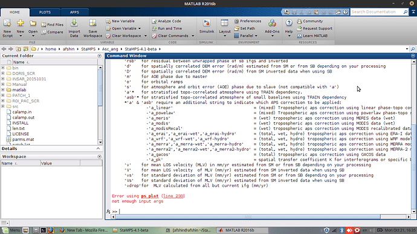Expand the INSAR_20151031 folder
The image size is (417, 234).
pos(3,79)
